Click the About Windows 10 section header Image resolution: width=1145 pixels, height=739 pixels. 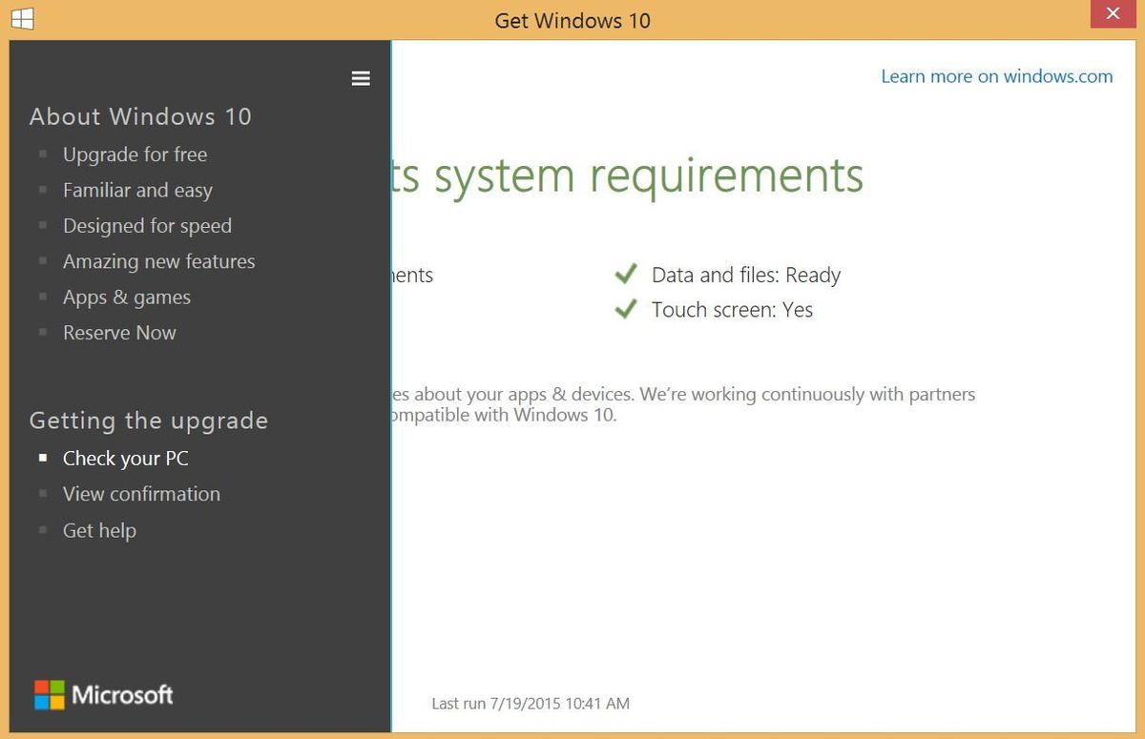[140, 115]
